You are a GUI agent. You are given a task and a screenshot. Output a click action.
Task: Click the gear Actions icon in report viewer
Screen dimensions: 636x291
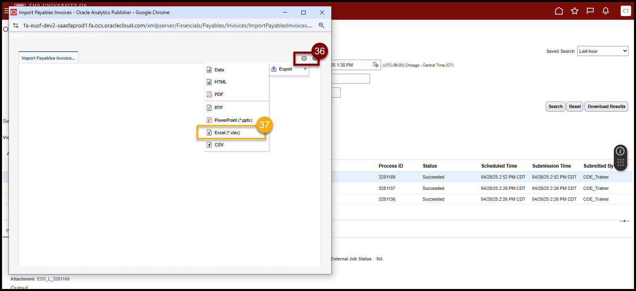pyautogui.click(x=304, y=58)
